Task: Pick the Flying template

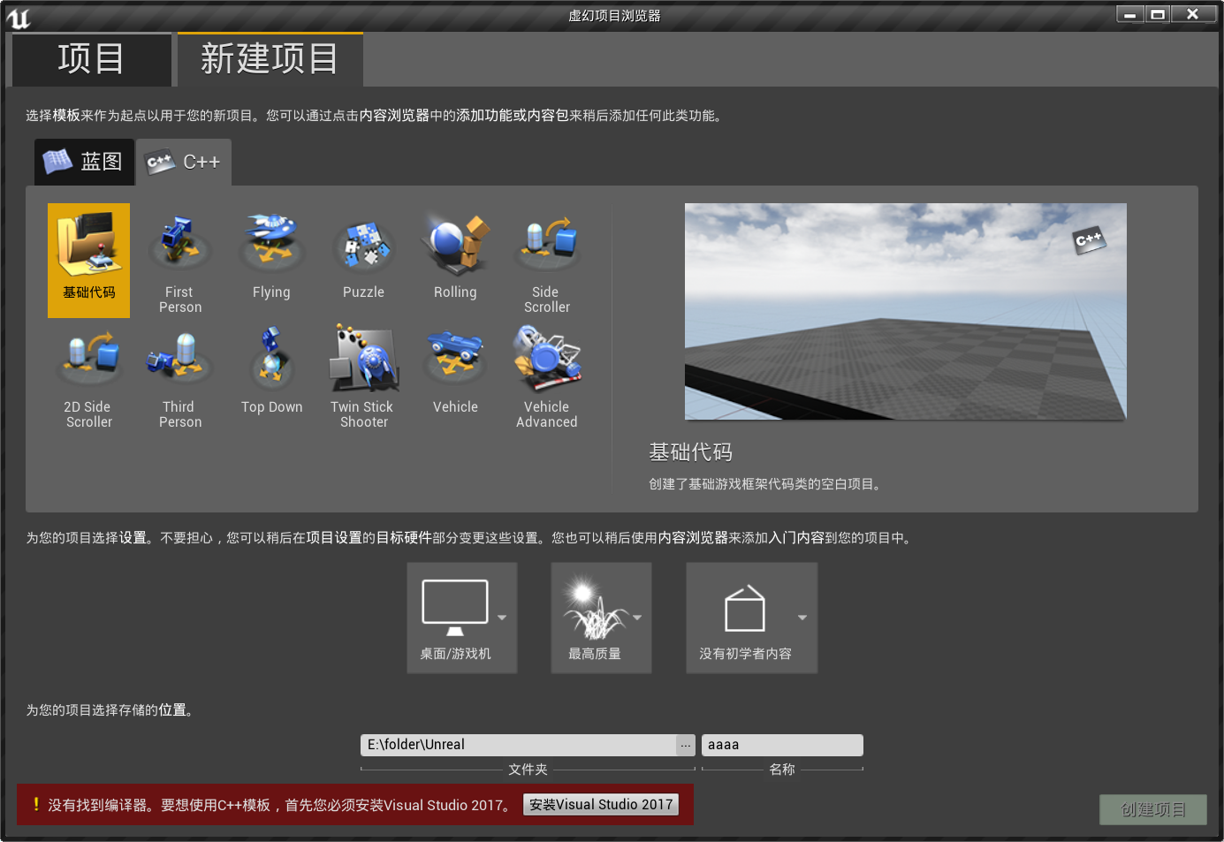Action: point(271,260)
